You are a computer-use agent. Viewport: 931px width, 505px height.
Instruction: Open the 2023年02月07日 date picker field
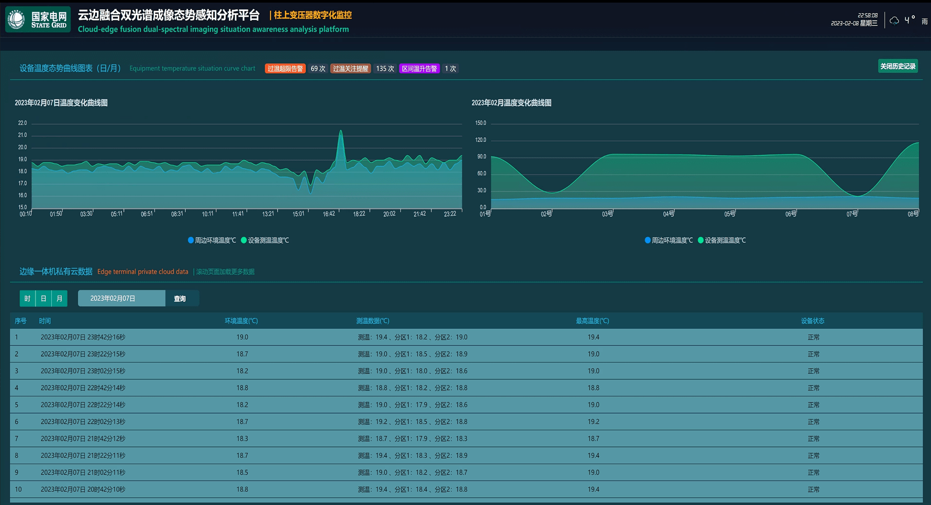point(121,298)
